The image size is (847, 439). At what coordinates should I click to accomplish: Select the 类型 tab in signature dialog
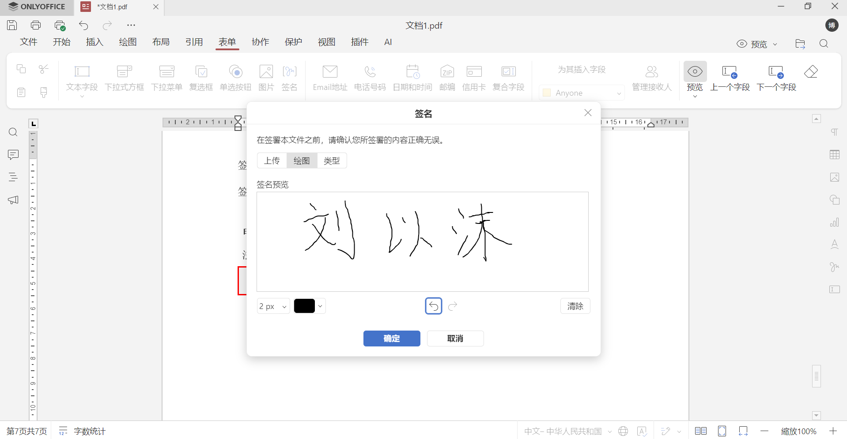(x=332, y=160)
